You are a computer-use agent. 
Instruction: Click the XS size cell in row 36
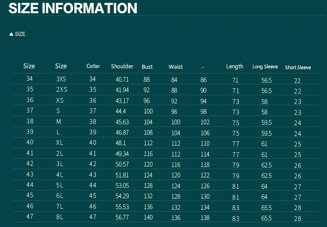pos(60,100)
